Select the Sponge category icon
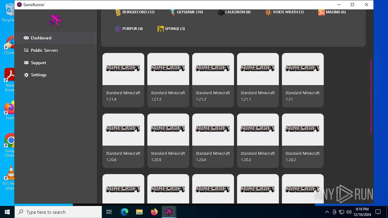 point(160,29)
